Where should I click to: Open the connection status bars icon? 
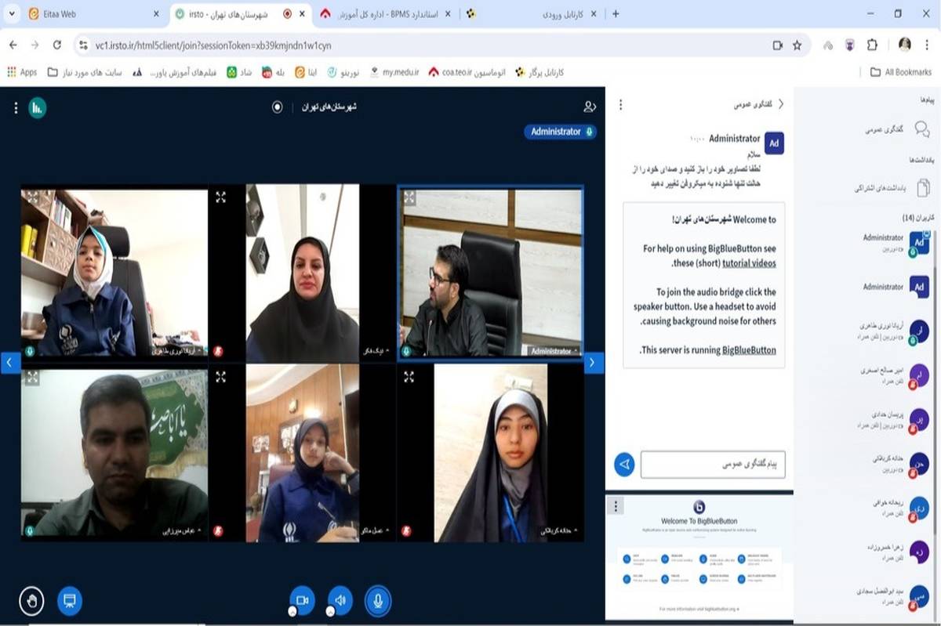click(x=37, y=108)
